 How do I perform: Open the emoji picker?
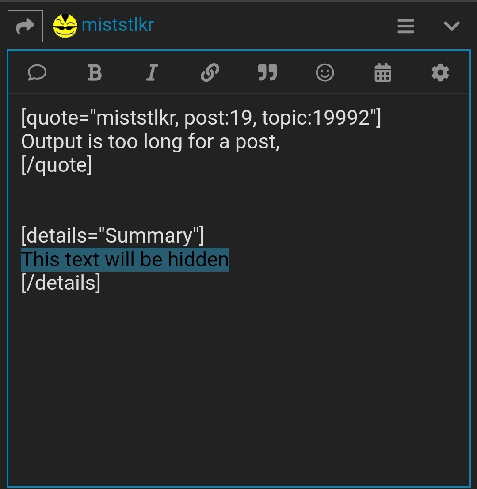coord(325,72)
